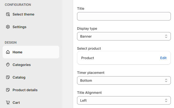Open the Title Alignment Left dropdown
Image resolution: width=174 pixels, height=108 pixels.
124,100
